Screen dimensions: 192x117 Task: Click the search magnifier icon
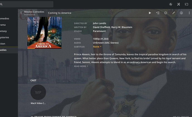click(1, 4)
